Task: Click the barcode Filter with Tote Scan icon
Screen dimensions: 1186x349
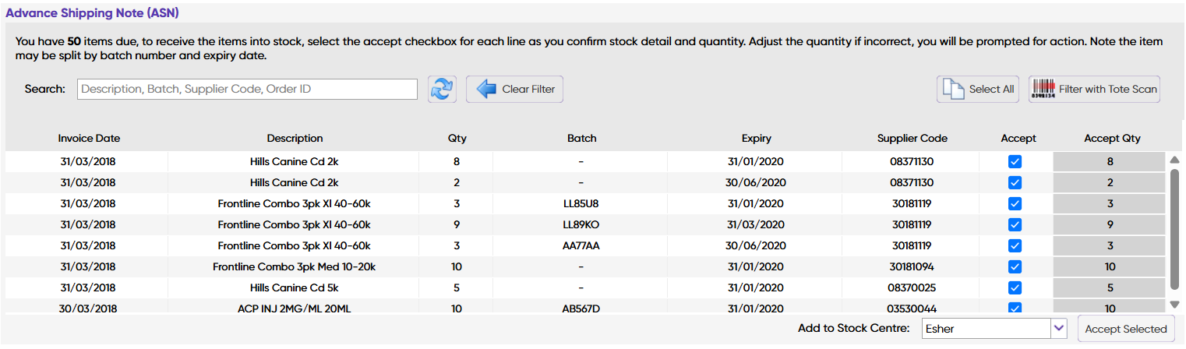Action: pos(1043,89)
